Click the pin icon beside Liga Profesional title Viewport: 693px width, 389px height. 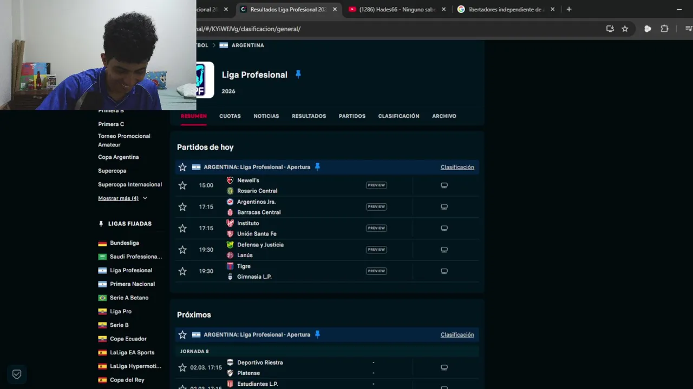coord(298,75)
